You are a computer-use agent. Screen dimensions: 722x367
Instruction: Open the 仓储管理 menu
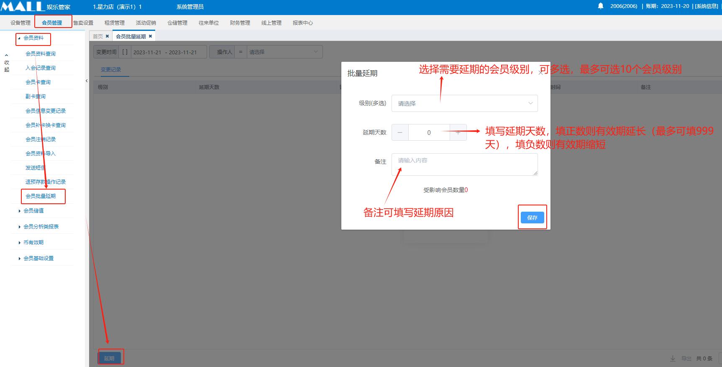177,23
